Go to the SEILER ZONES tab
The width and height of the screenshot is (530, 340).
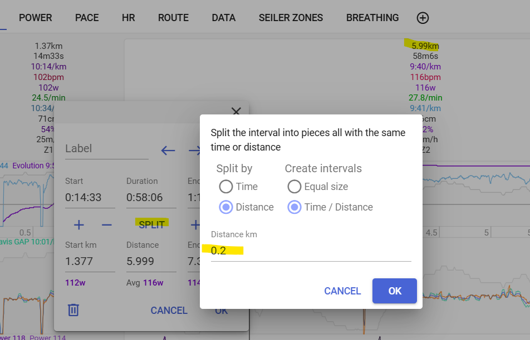[x=291, y=18]
